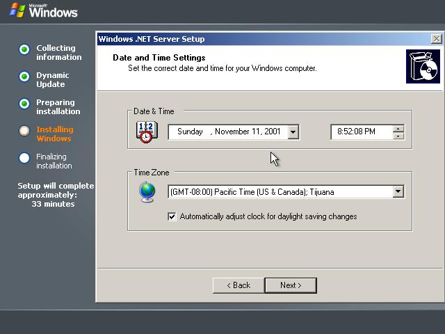Open the date picker dropdown arrow
Screen dimensions: 445x334
coord(293,132)
